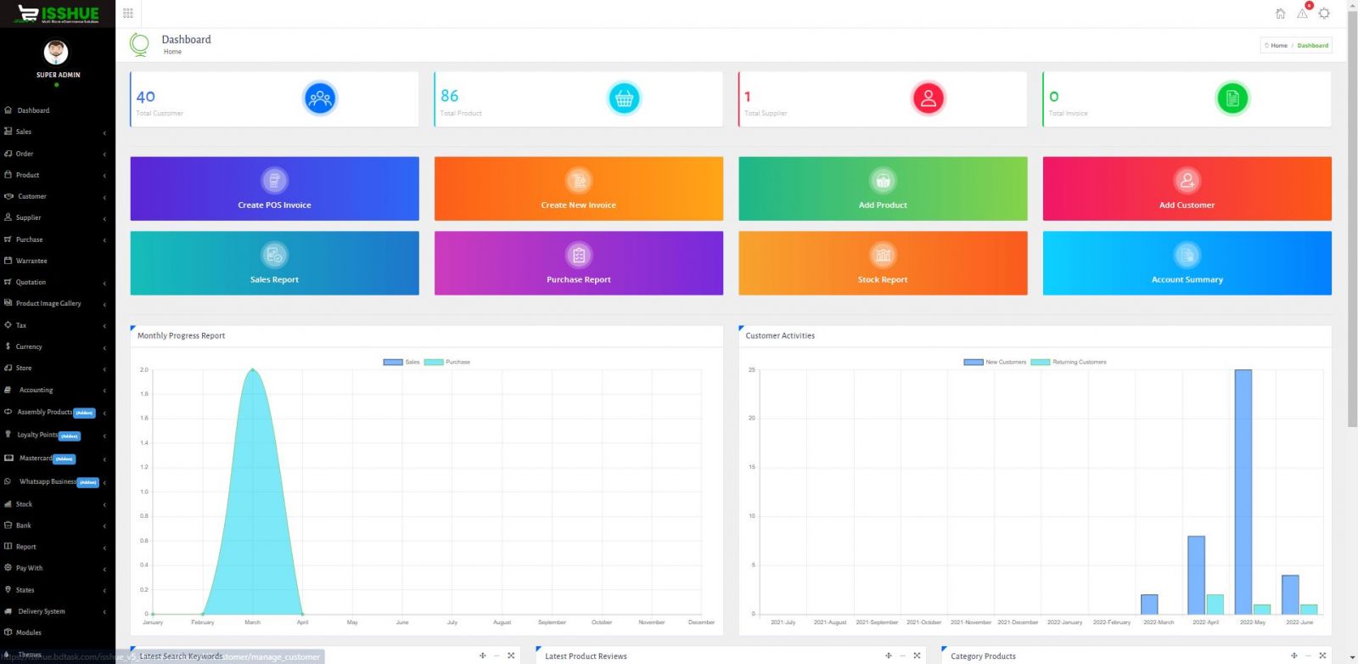The width and height of the screenshot is (1358, 664).
Task: Open the settings gear icon
Action: tap(1324, 13)
